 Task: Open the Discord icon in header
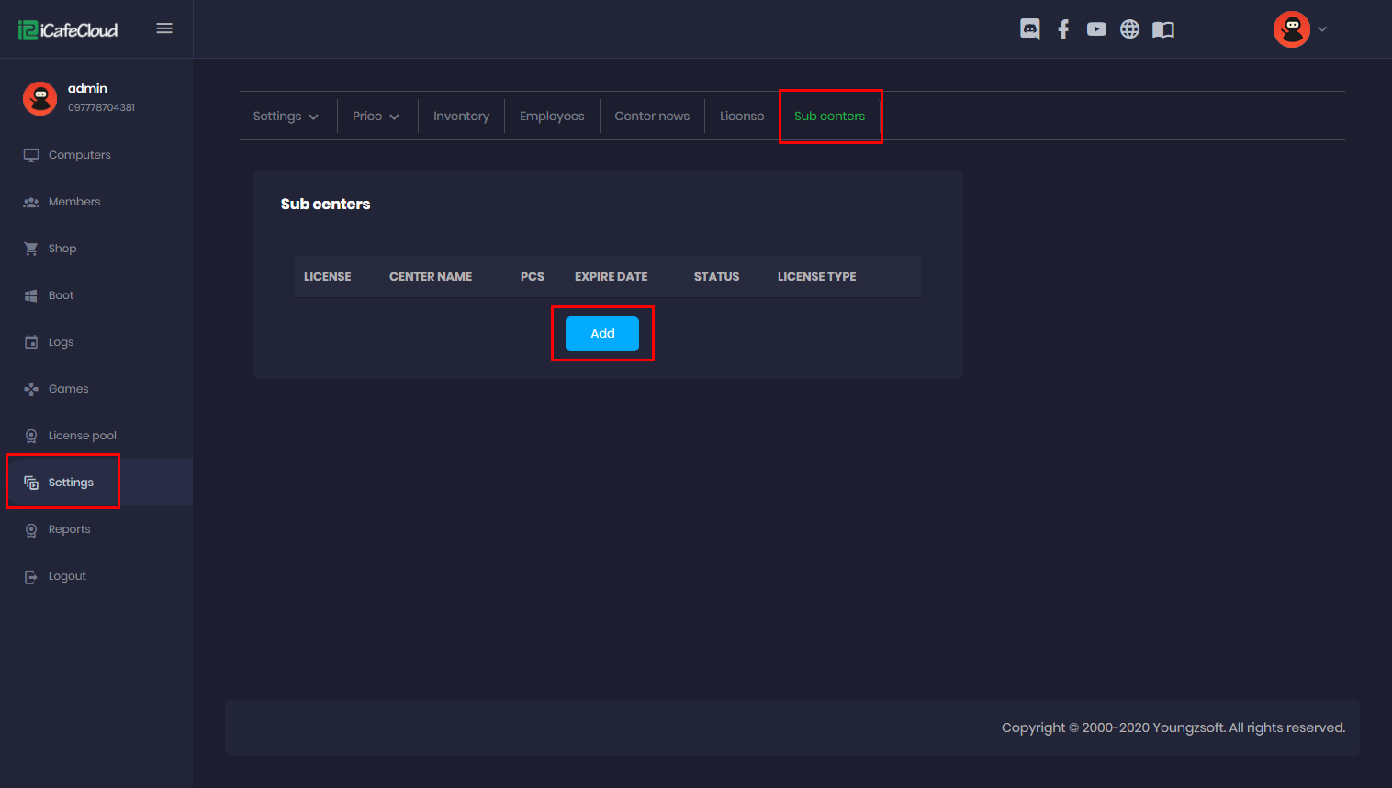(1029, 29)
